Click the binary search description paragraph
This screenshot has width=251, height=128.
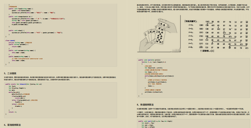pos(60,79)
